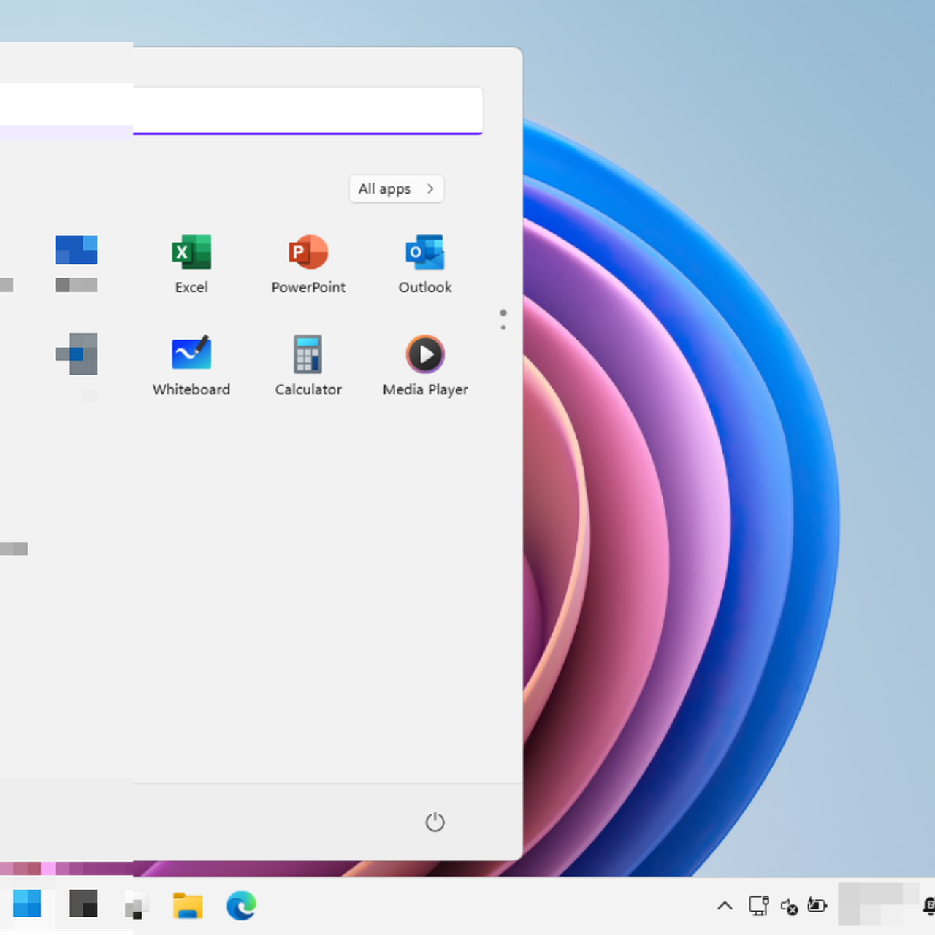Click the Windows Start button in taskbar

pos(27,904)
